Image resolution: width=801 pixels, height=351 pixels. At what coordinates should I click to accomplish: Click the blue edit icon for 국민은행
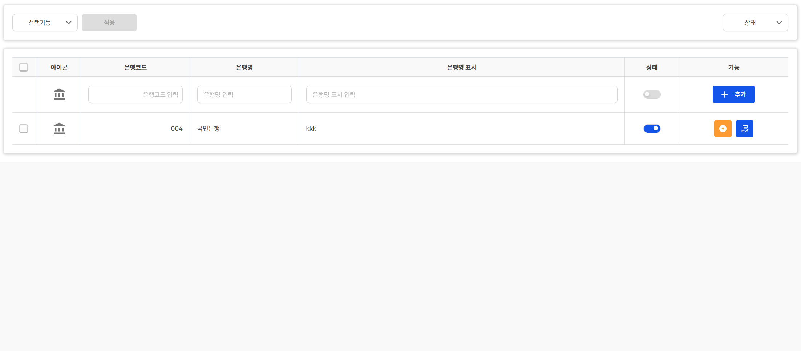pyautogui.click(x=744, y=129)
